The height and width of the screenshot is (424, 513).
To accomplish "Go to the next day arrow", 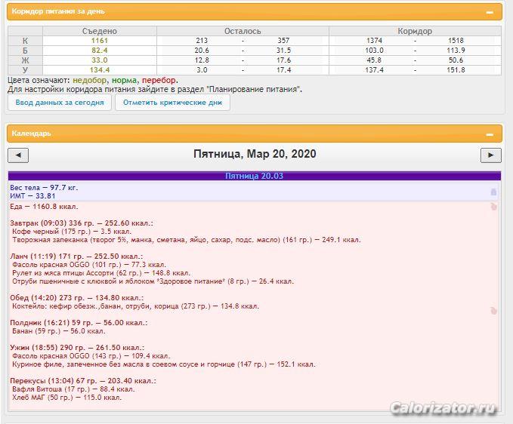I will pos(490,155).
